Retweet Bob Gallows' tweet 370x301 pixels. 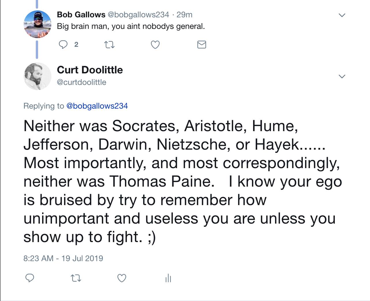pyautogui.click(x=109, y=45)
